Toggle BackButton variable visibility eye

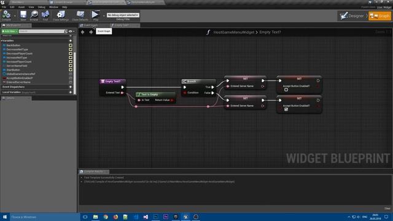(71, 45)
